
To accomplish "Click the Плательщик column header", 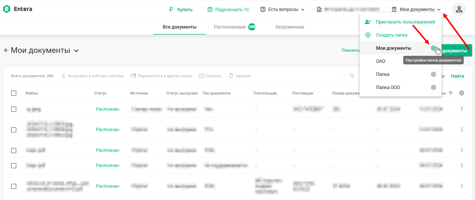I will [265, 93].
